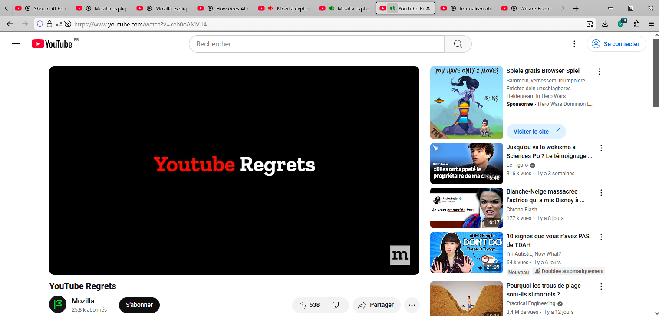Mute the active YouTube Re tab audio
659x316 pixels.
pos(392,8)
